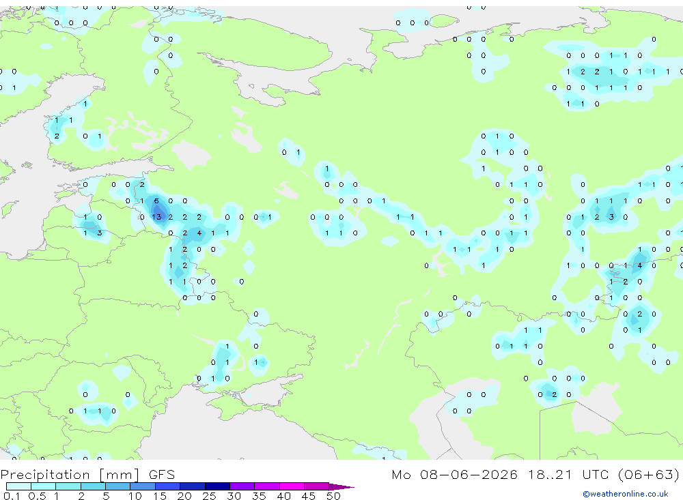The image size is (683, 500).
Task: Click the '0.5' legend scale label
Action: click(37, 496)
